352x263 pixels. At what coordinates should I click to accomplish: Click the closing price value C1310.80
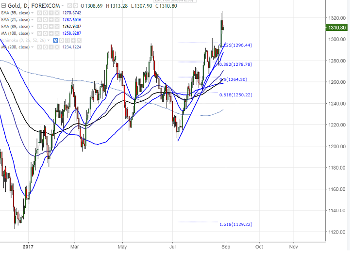(166, 6)
